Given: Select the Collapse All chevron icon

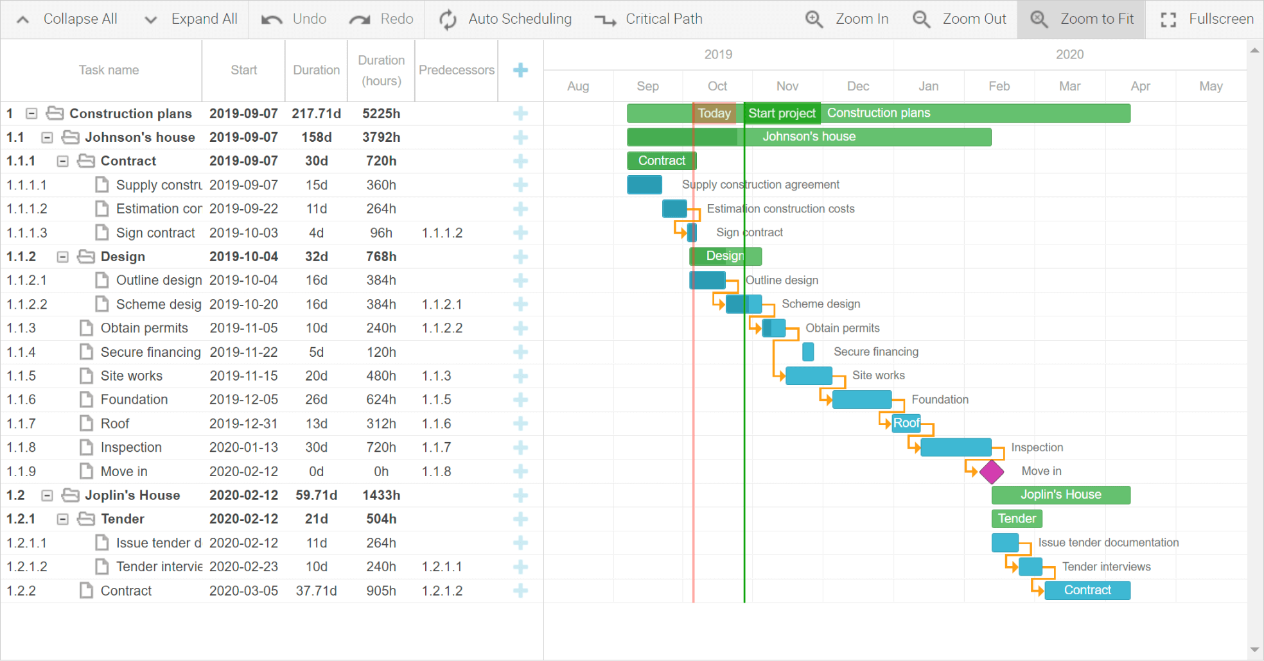Looking at the screenshot, I should point(22,19).
